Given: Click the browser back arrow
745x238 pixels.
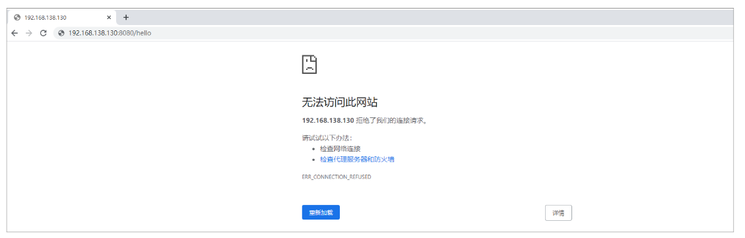Looking at the screenshot, I should [x=15, y=33].
